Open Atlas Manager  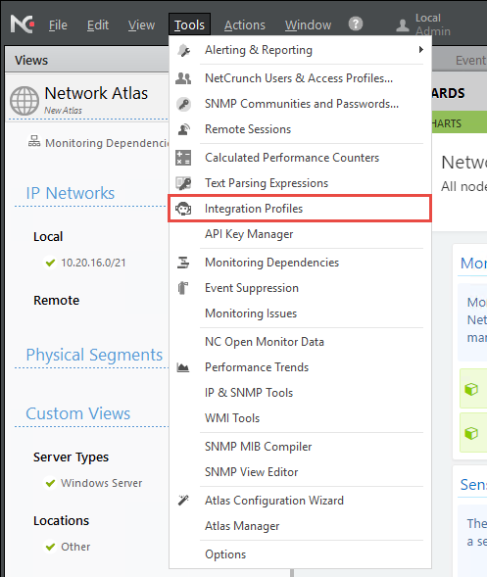pos(300,526)
